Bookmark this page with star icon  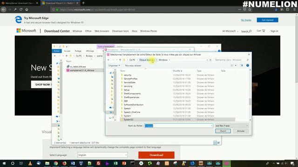[250, 9]
